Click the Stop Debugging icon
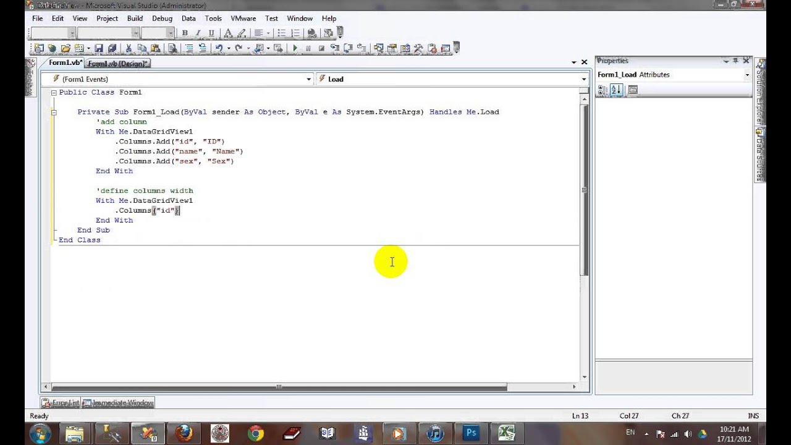Screen dimensions: 791x445 tap(321, 48)
